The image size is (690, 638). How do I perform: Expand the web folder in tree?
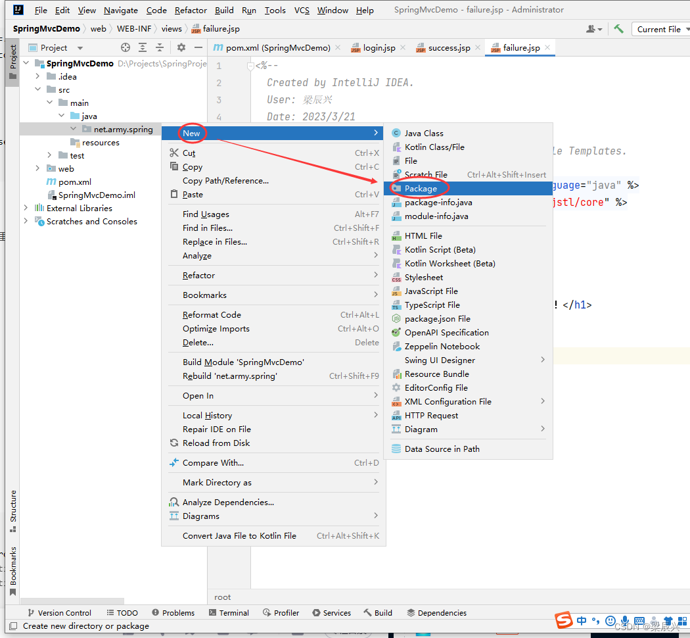(38, 168)
